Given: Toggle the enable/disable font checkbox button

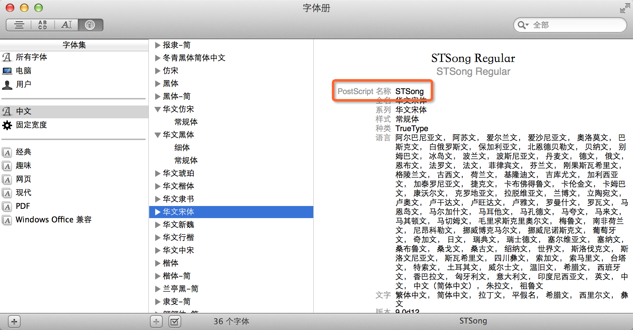Looking at the screenshot, I should 174,322.
